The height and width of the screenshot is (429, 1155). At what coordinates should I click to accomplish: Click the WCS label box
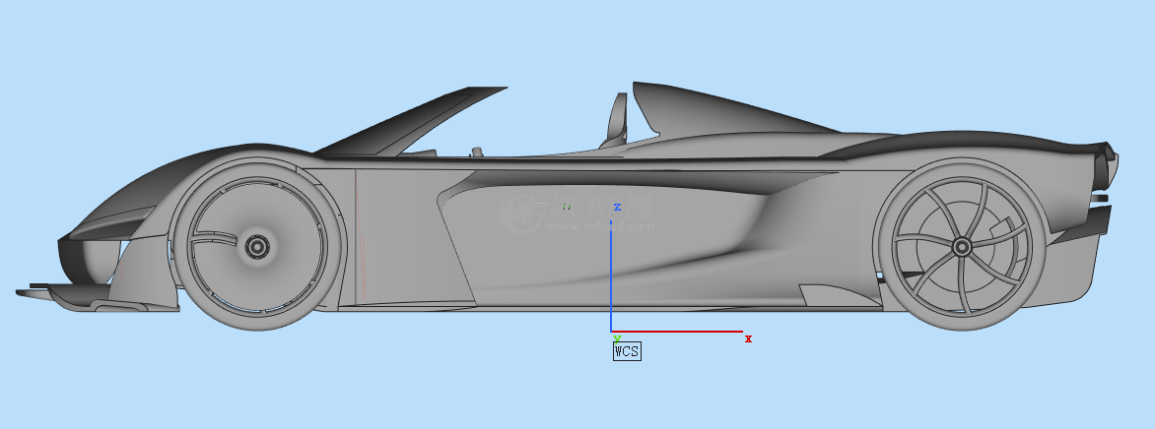(x=627, y=350)
